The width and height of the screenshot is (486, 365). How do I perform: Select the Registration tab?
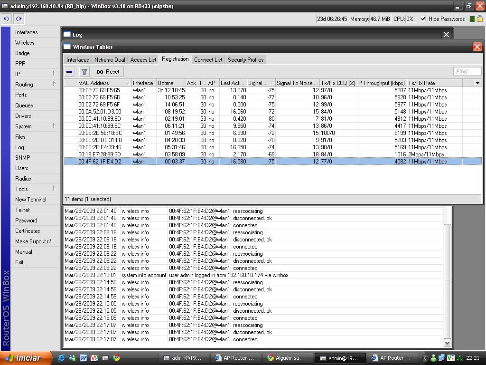[175, 59]
